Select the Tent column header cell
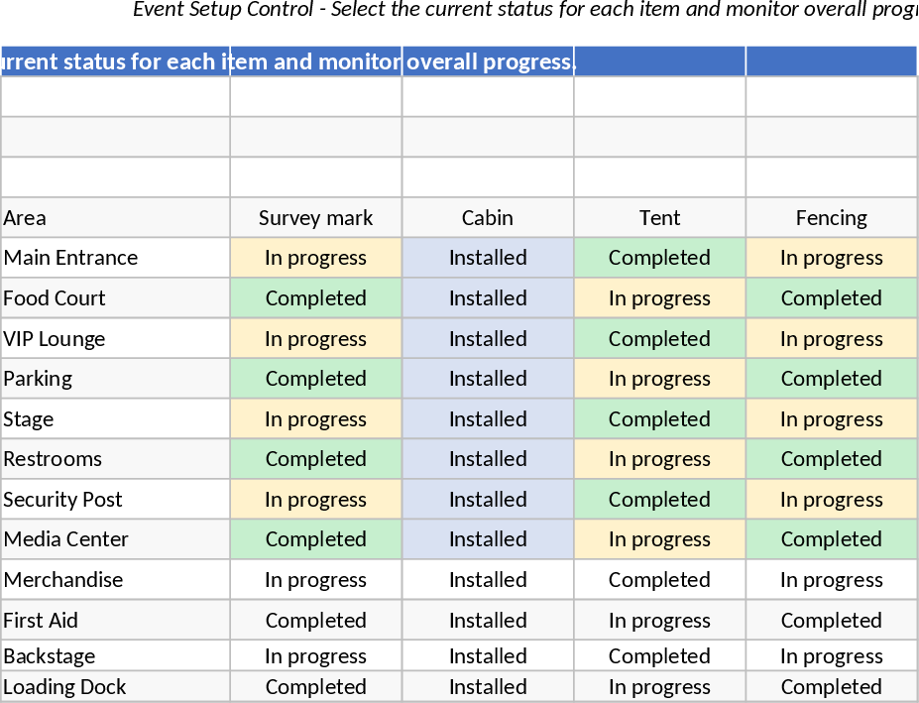 659,218
